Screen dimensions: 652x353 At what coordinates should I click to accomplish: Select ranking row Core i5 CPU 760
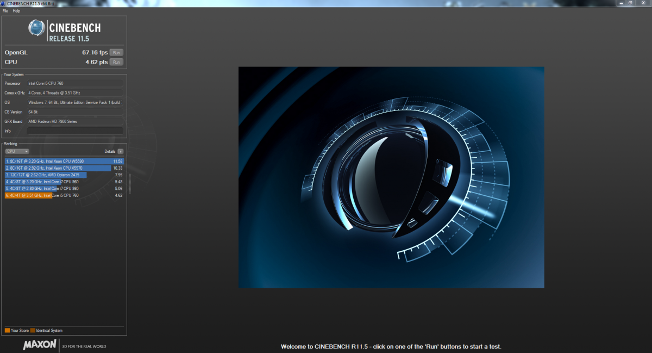tap(64, 195)
